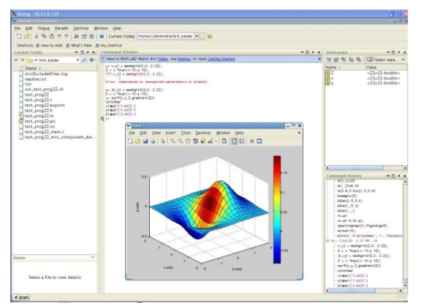Save figure icon in Figure 1 toolbar

coord(145,141)
